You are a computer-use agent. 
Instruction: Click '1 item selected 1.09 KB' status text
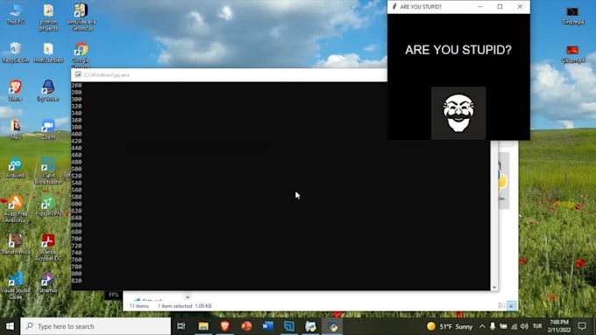(184, 306)
